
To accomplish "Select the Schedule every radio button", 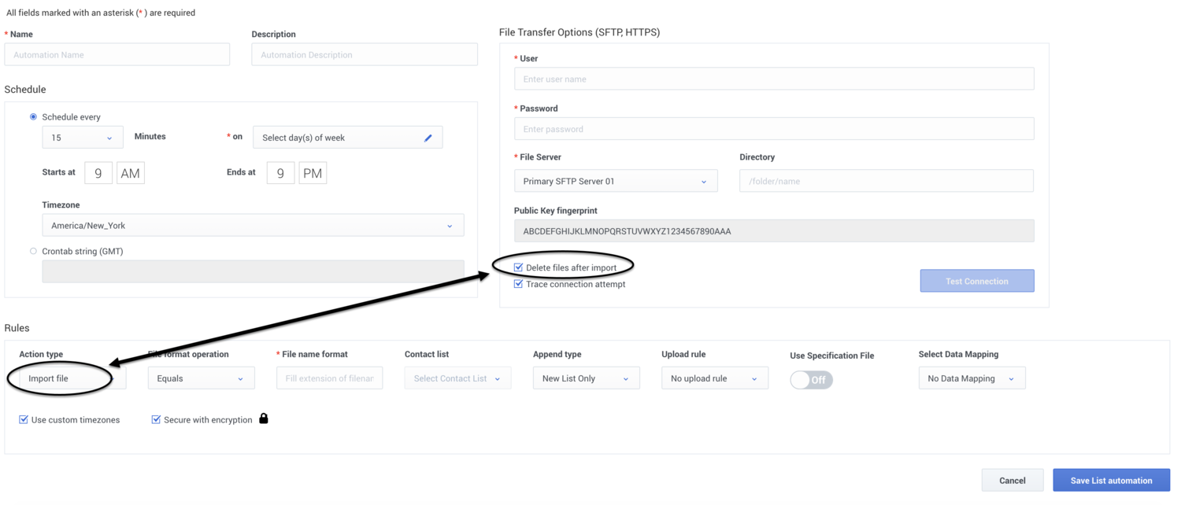I will click(x=33, y=116).
